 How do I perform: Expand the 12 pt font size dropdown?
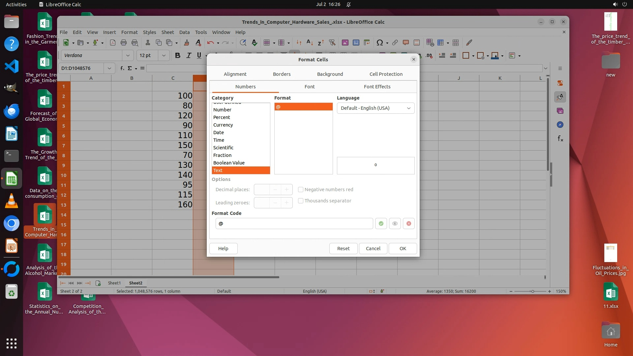coord(164,55)
